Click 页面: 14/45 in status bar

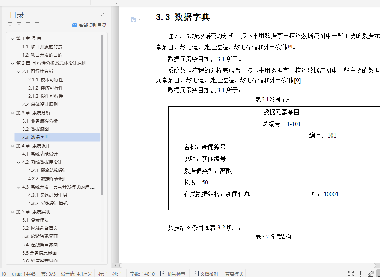24,274
